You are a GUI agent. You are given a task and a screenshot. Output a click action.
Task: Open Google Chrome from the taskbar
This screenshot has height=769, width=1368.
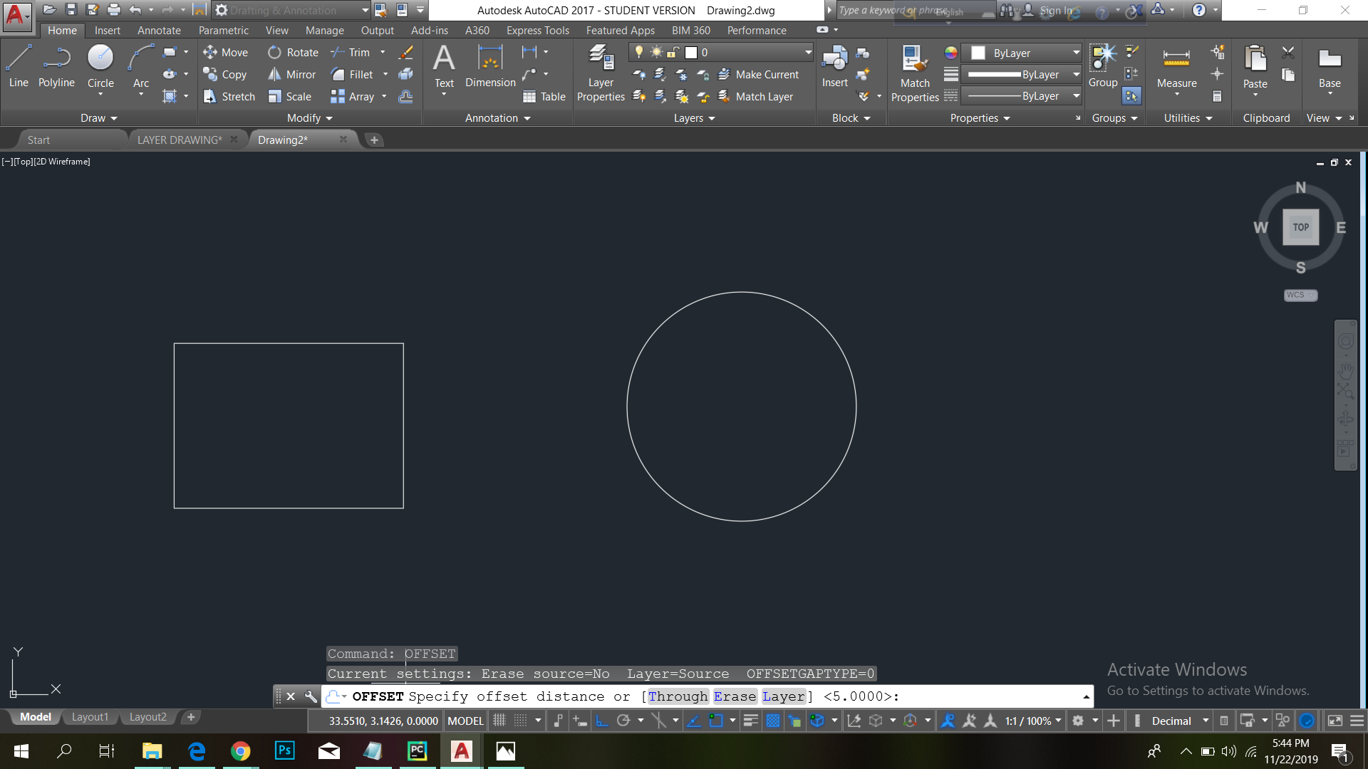click(x=240, y=750)
